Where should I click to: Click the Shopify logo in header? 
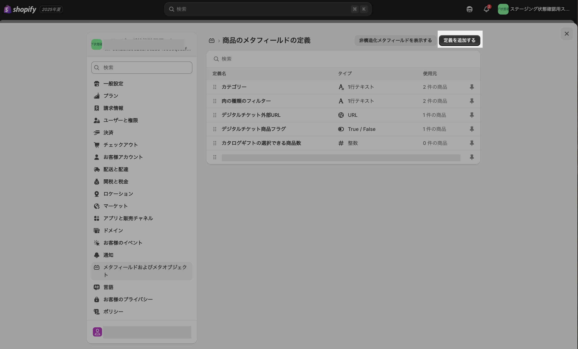[20, 9]
